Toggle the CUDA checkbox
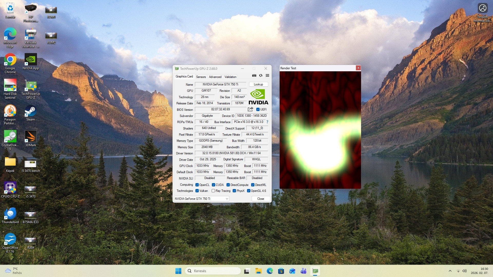 pyautogui.click(x=213, y=185)
